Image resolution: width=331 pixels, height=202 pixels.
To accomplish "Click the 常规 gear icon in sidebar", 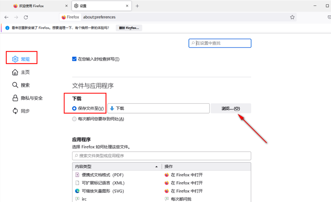I will coord(15,59).
